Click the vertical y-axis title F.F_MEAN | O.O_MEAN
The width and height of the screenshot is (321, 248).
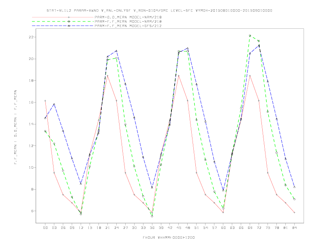(x=15, y=127)
